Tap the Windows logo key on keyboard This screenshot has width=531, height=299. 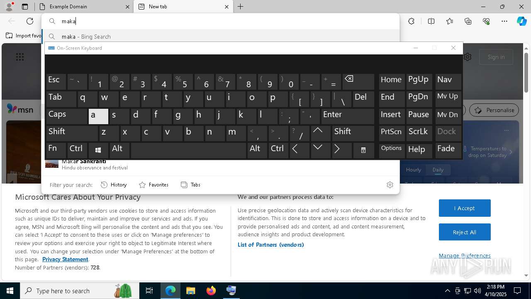[98, 150]
